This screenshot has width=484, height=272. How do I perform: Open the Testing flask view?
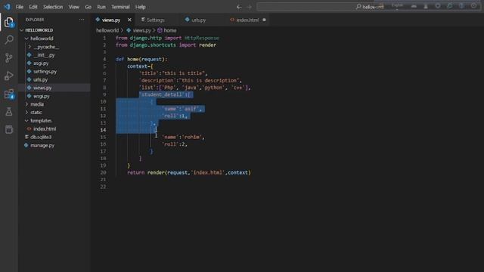9,112
